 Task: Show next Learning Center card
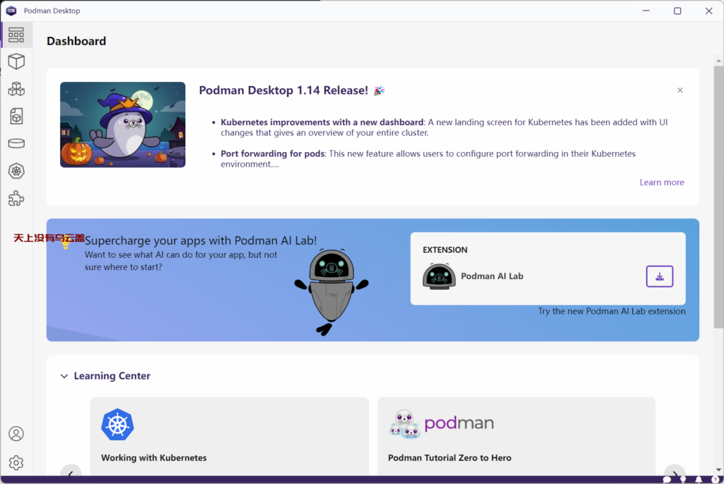tap(675, 471)
